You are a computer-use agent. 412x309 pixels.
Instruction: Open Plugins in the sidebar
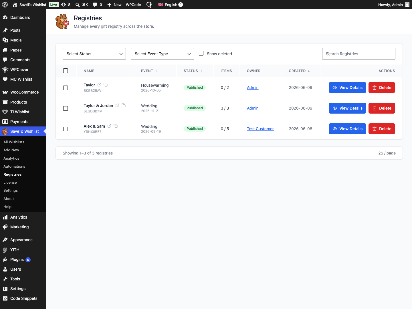(23, 260)
